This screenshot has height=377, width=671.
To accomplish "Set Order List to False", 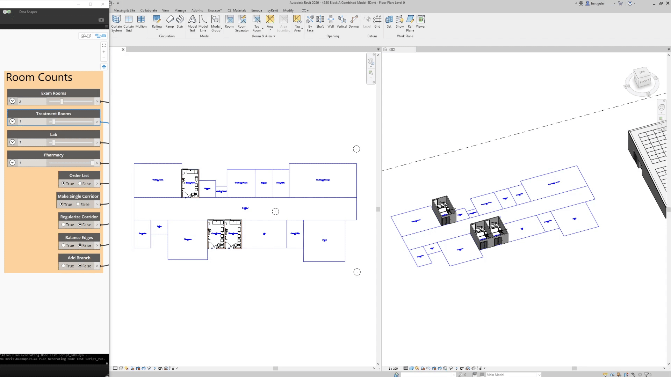I will (x=80, y=183).
